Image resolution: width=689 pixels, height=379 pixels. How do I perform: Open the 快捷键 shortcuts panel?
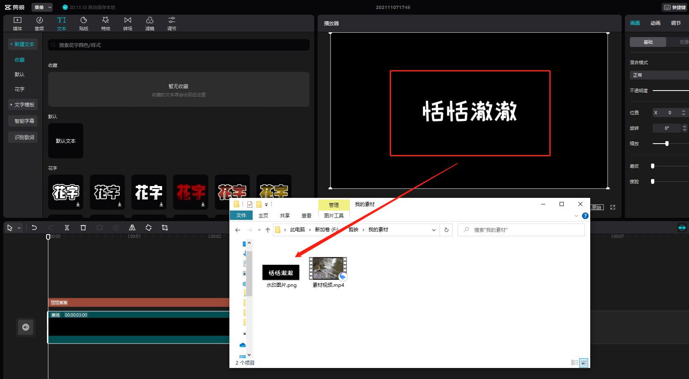674,7
